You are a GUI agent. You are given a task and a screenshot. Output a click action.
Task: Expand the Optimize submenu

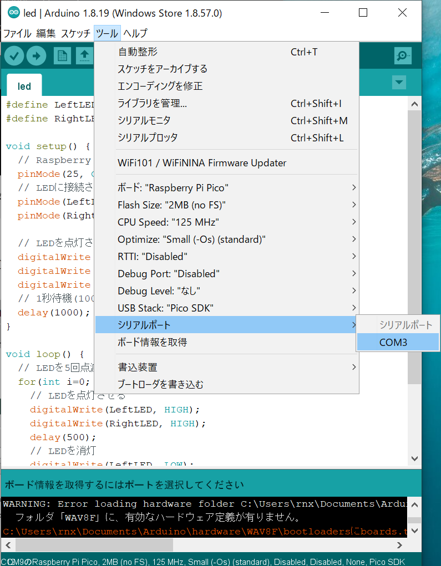pos(227,239)
